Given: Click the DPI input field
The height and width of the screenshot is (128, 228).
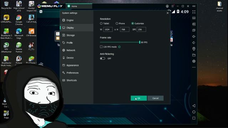Looking at the screenshot, I should tap(141, 30).
